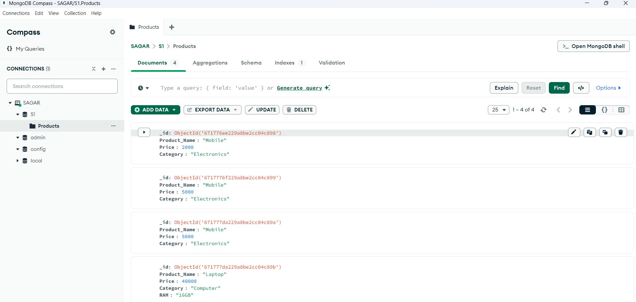Click the Search connections field
636x302 pixels.
[62, 86]
